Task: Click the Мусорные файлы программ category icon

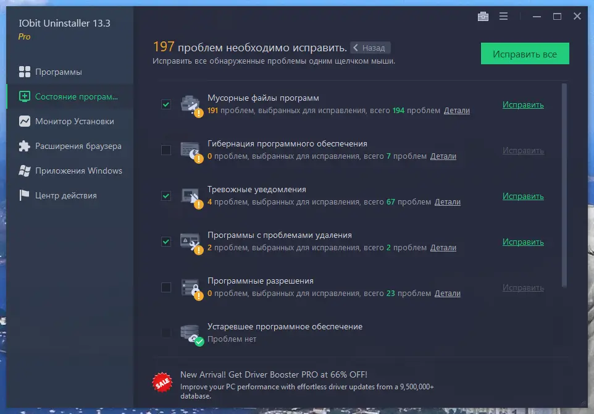Action: [x=191, y=106]
